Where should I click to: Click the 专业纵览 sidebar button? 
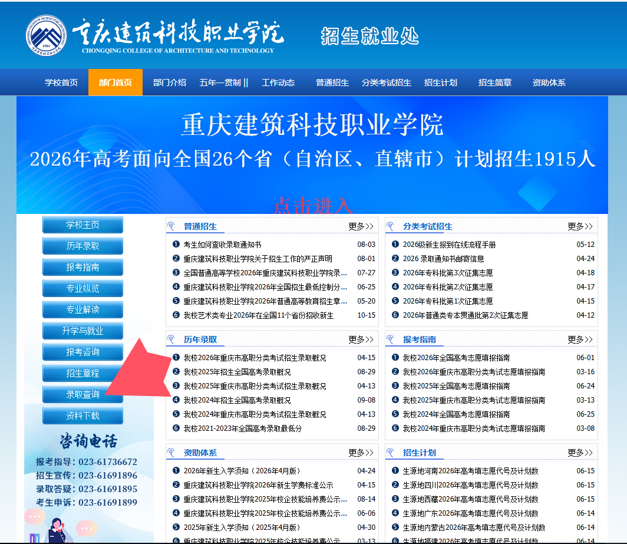82,288
